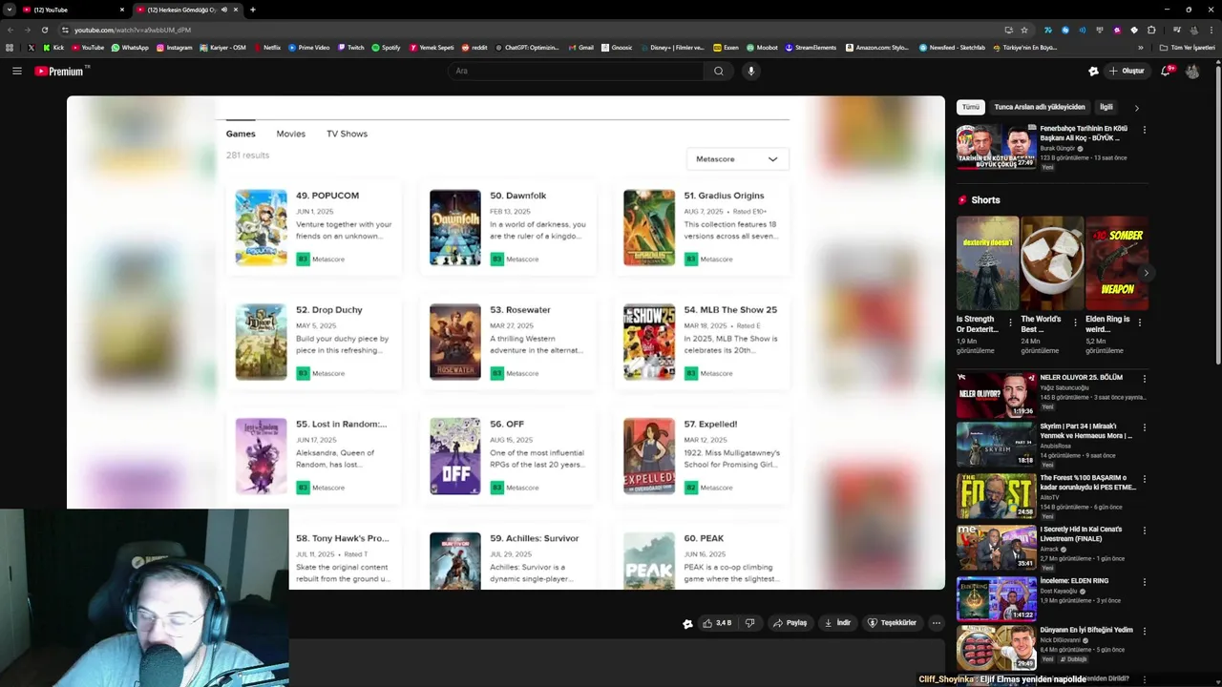1222x687 pixels.
Task: Open the Metascore sort dropdown
Action: coord(737,159)
